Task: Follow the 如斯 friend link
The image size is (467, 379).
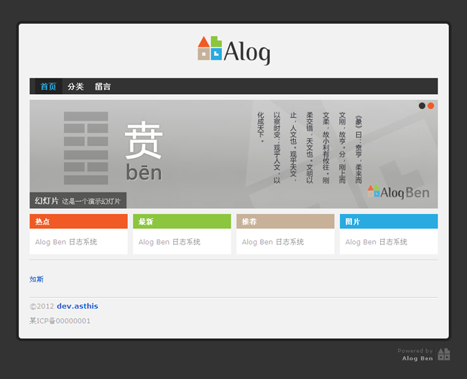Action: click(x=37, y=279)
